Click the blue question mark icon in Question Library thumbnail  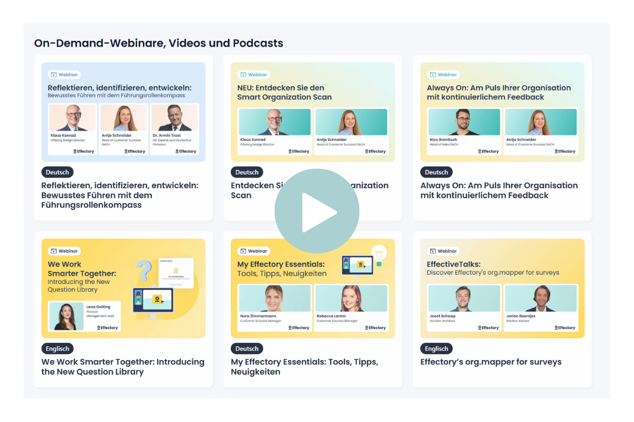[144, 271]
